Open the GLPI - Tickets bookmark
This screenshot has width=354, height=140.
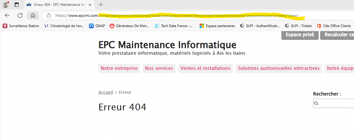click(x=298, y=26)
